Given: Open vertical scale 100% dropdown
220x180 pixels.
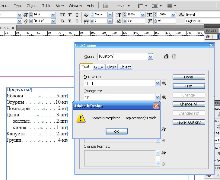Looking at the screenshot, I should point(142,14).
